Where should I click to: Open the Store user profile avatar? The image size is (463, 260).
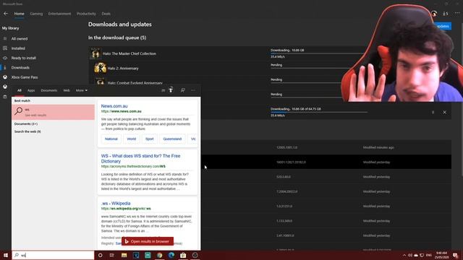(x=434, y=14)
